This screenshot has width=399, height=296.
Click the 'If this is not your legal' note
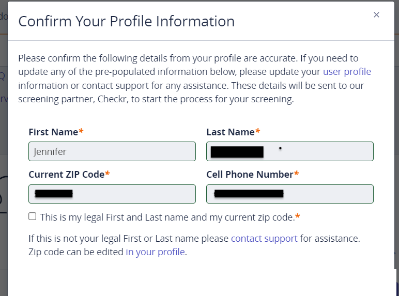click(129, 239)
